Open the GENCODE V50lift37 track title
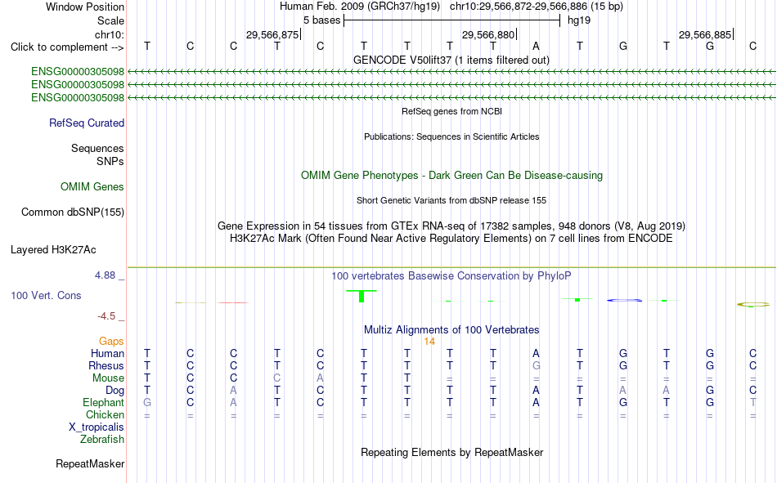The height and width of the screenshot is (483, 777). click(x=451, y=60)
